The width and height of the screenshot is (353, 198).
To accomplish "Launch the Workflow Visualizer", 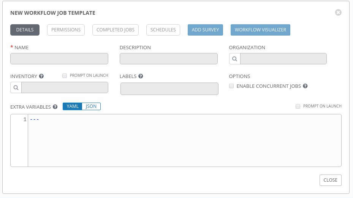I will (x=260, y=30).
